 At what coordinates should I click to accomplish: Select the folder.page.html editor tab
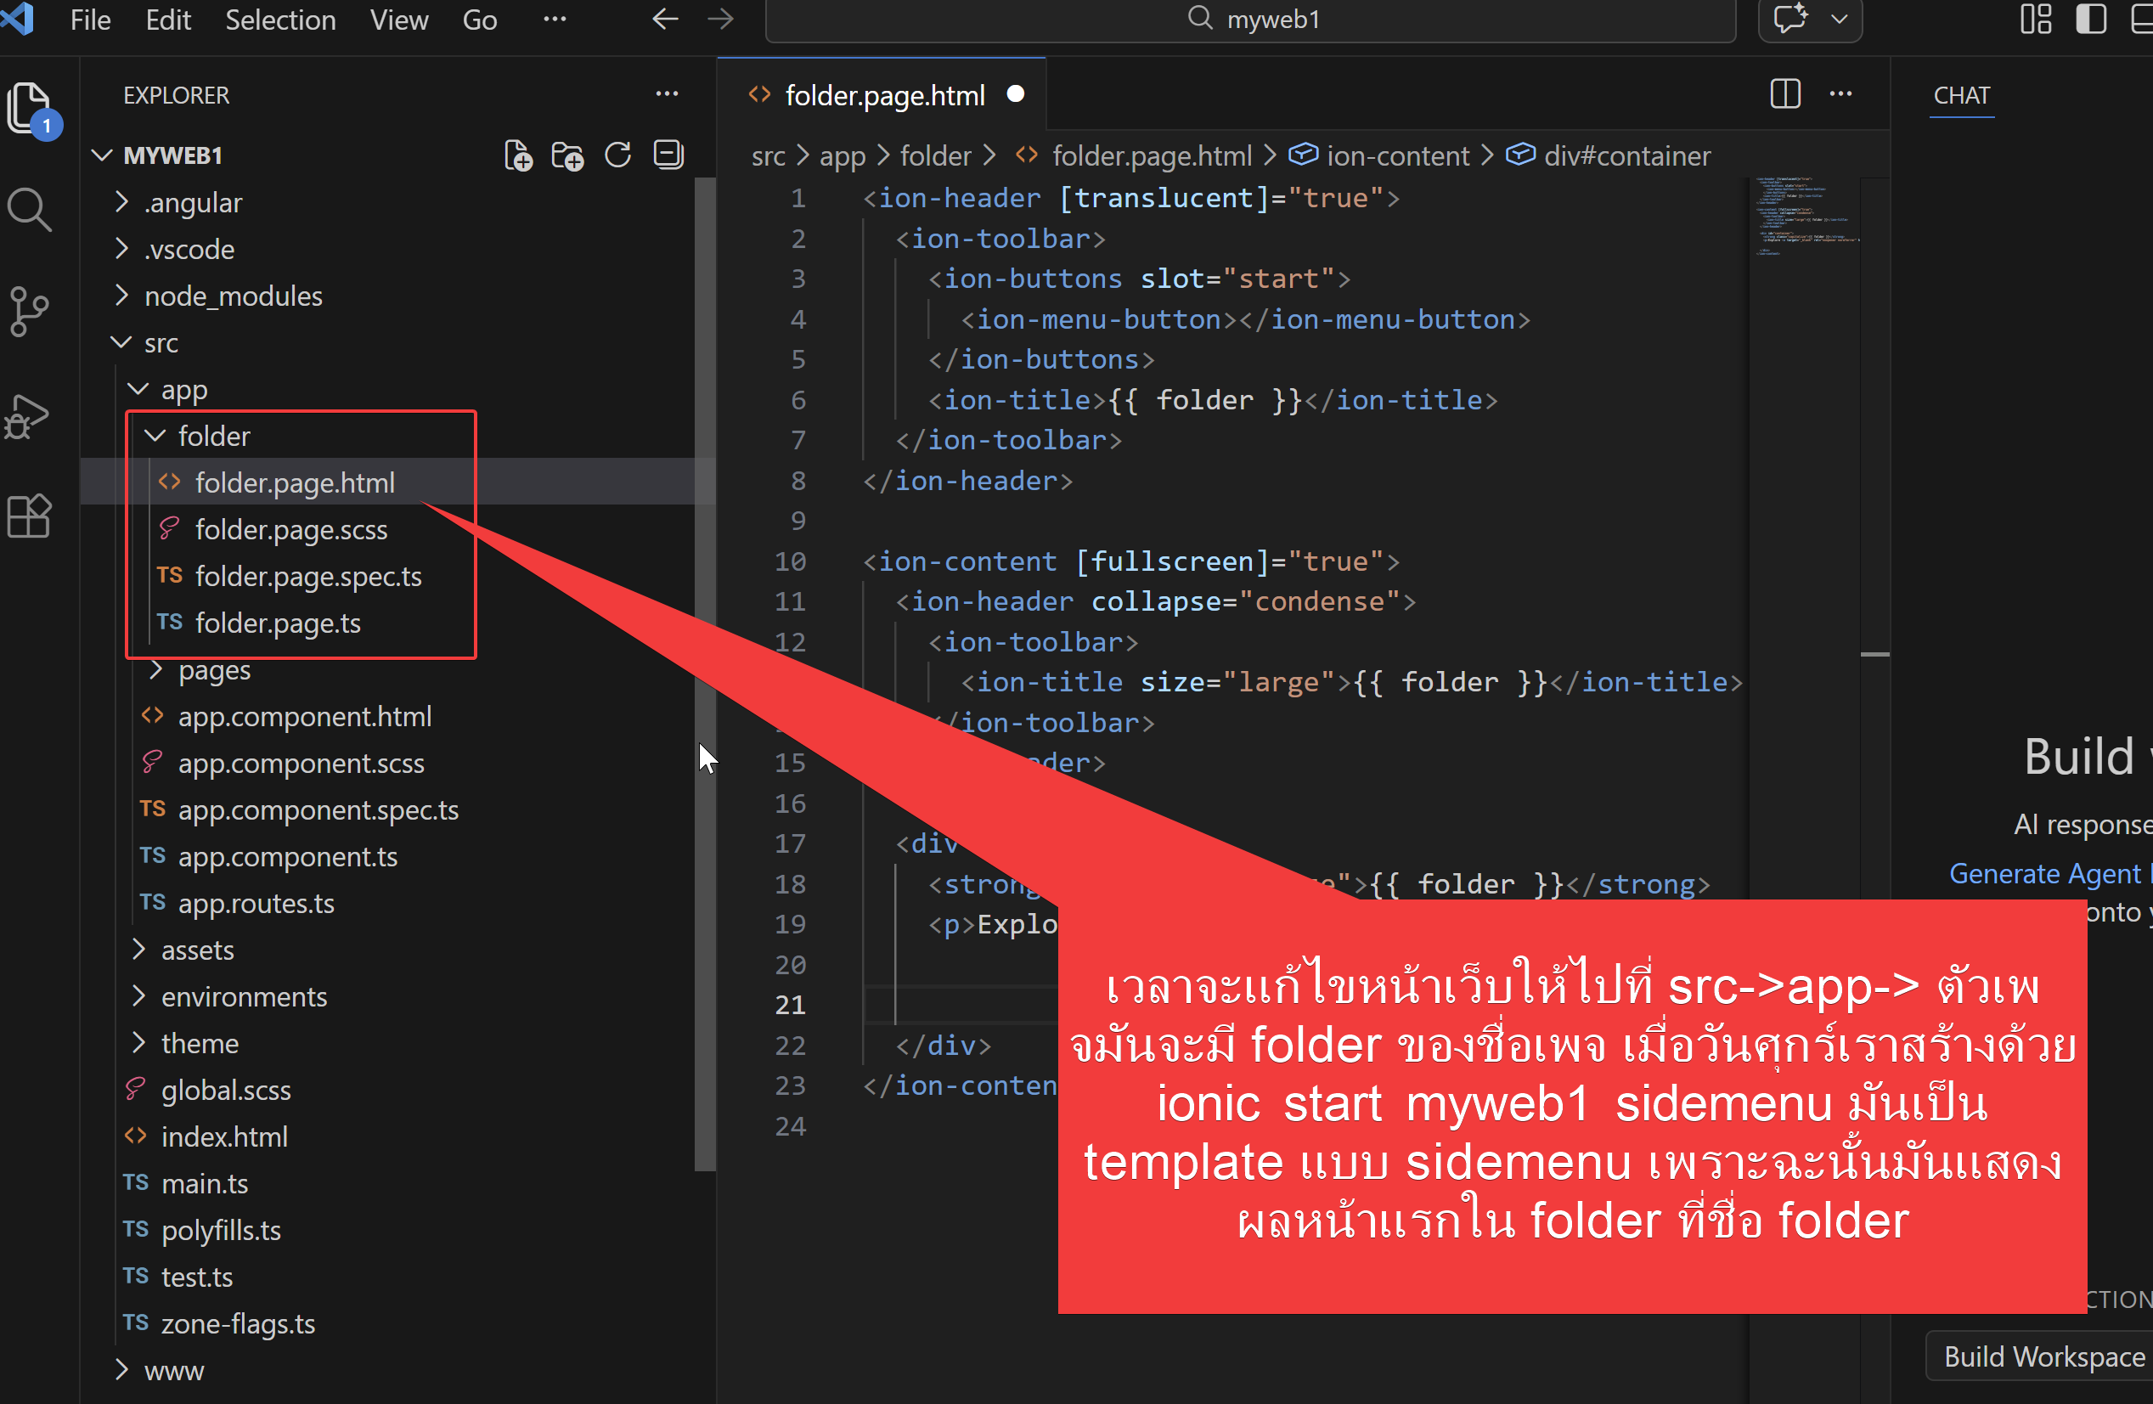(884, 95)
